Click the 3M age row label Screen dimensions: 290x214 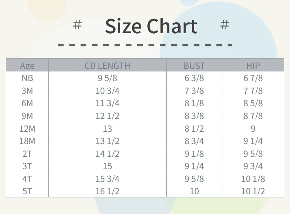coord(27,91)
